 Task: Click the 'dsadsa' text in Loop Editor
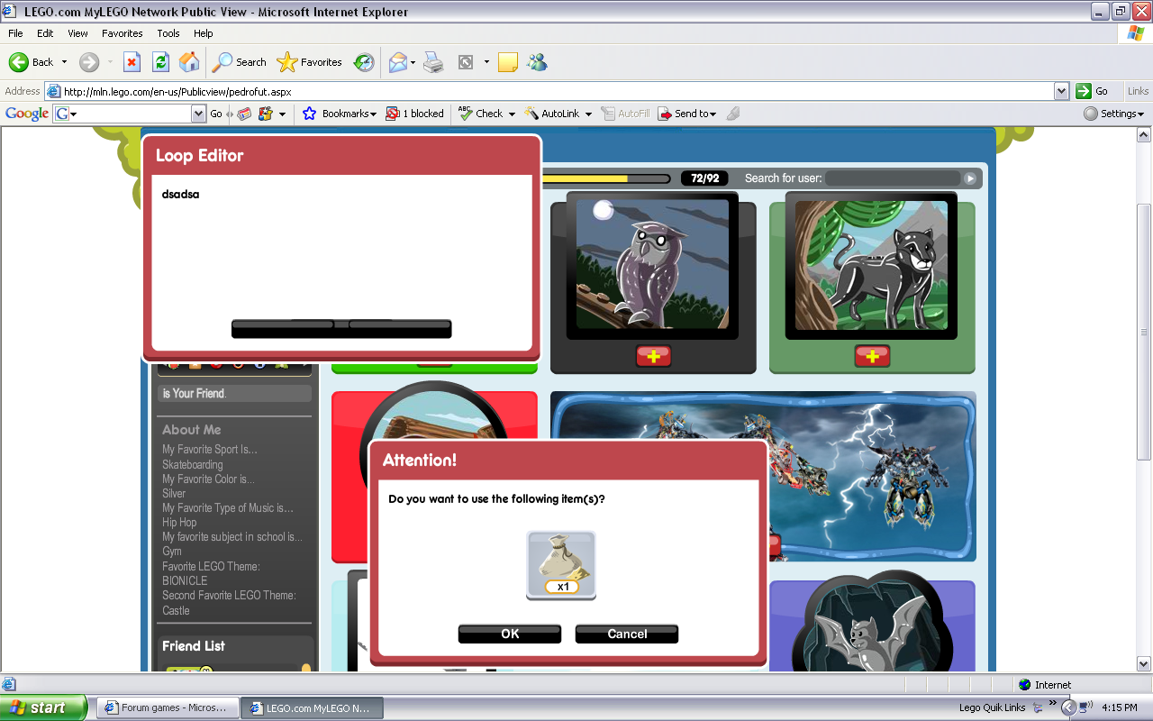[180, 194]
